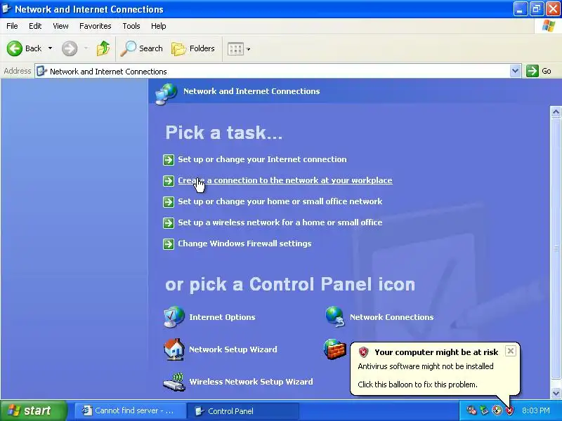The height and width of the screenshot is (421, 562).
Task: Open the Views dropdown arrow
Action: click(x=249, y=49)
